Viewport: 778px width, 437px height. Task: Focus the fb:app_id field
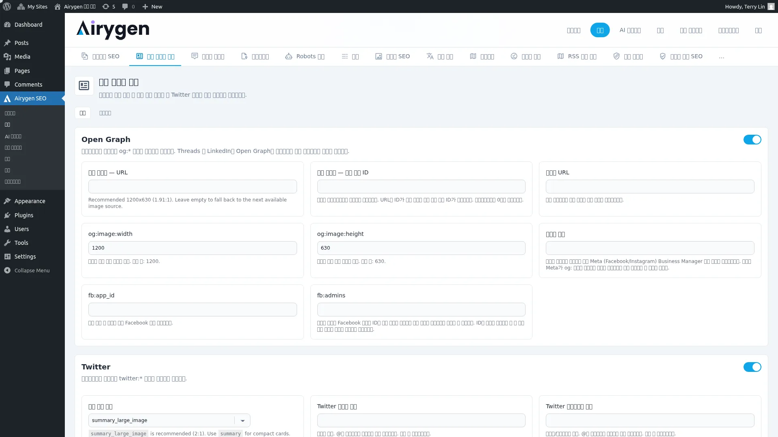pyautogui.click(x=192, y=310)
